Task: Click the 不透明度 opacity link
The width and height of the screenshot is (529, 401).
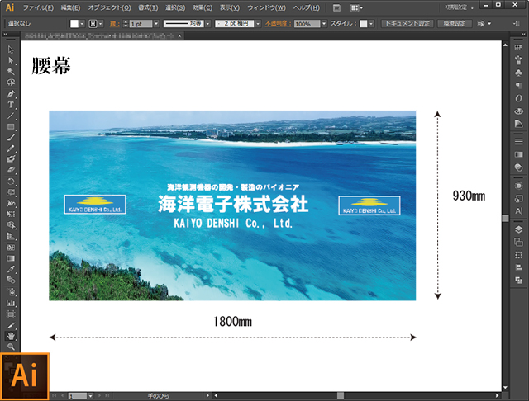Action: pyautogui.click(x=278, y=24)
